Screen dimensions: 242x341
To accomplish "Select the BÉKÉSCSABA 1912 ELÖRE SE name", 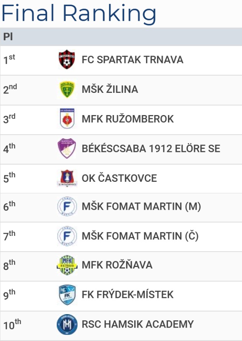I will coord(151,148).
